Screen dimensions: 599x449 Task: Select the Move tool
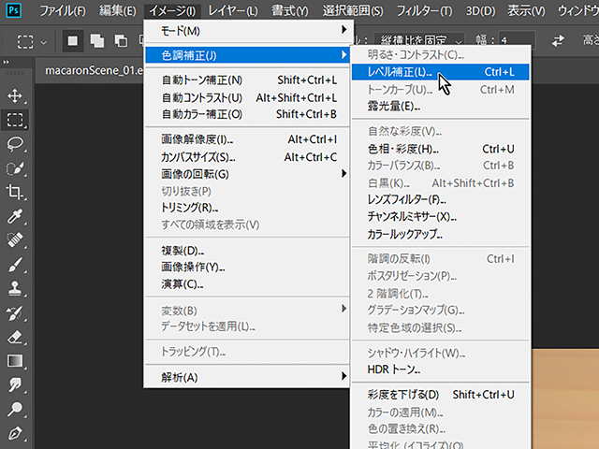coord(15,95)
